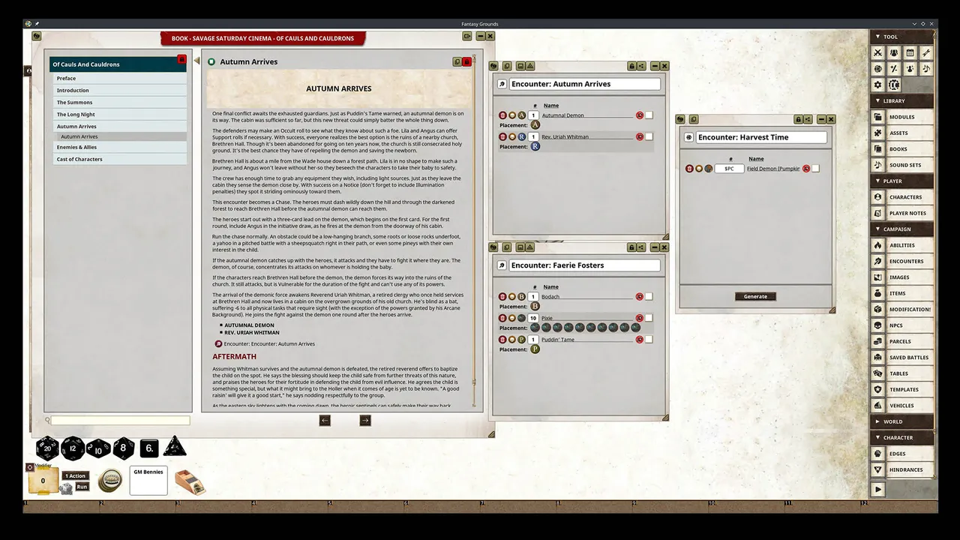The image size is (960, 540).
Task: Open Cast of Characters chapter
Action: (118, 160)
